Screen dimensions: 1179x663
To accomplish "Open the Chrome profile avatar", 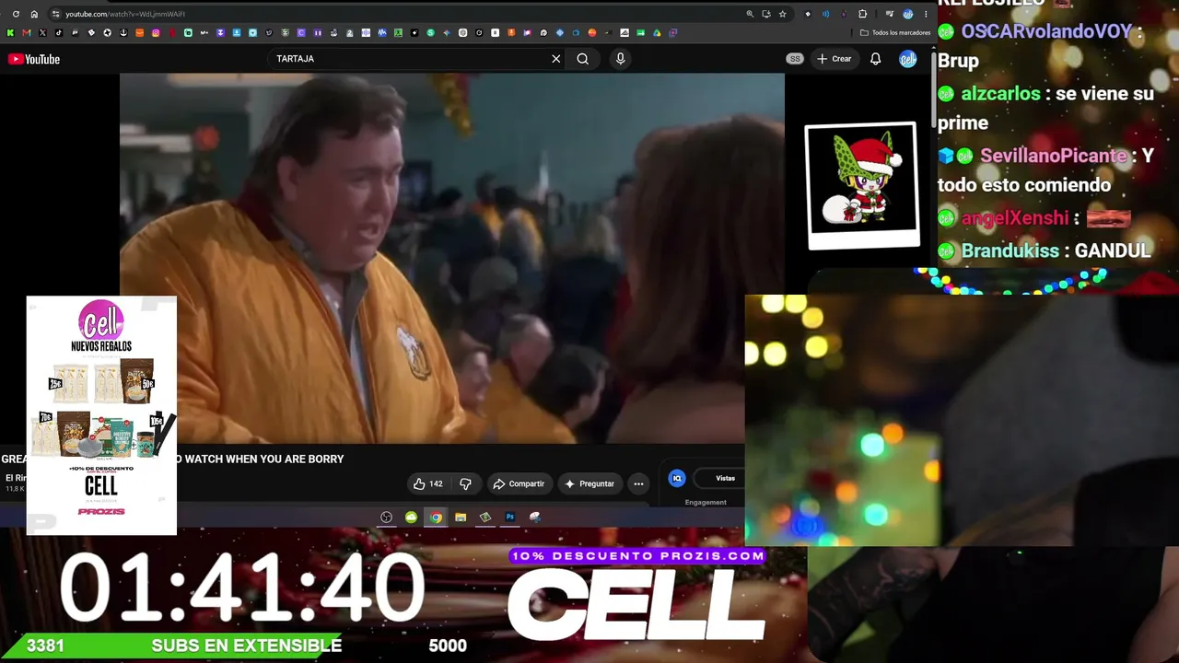I will (908, 14).
